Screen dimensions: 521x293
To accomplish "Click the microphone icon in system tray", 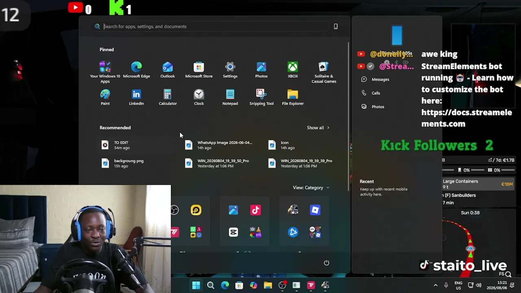I will coord(446,285).
